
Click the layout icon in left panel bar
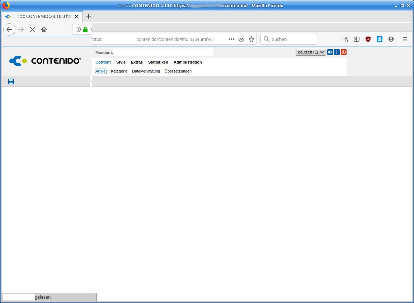[x=11, y=81]
